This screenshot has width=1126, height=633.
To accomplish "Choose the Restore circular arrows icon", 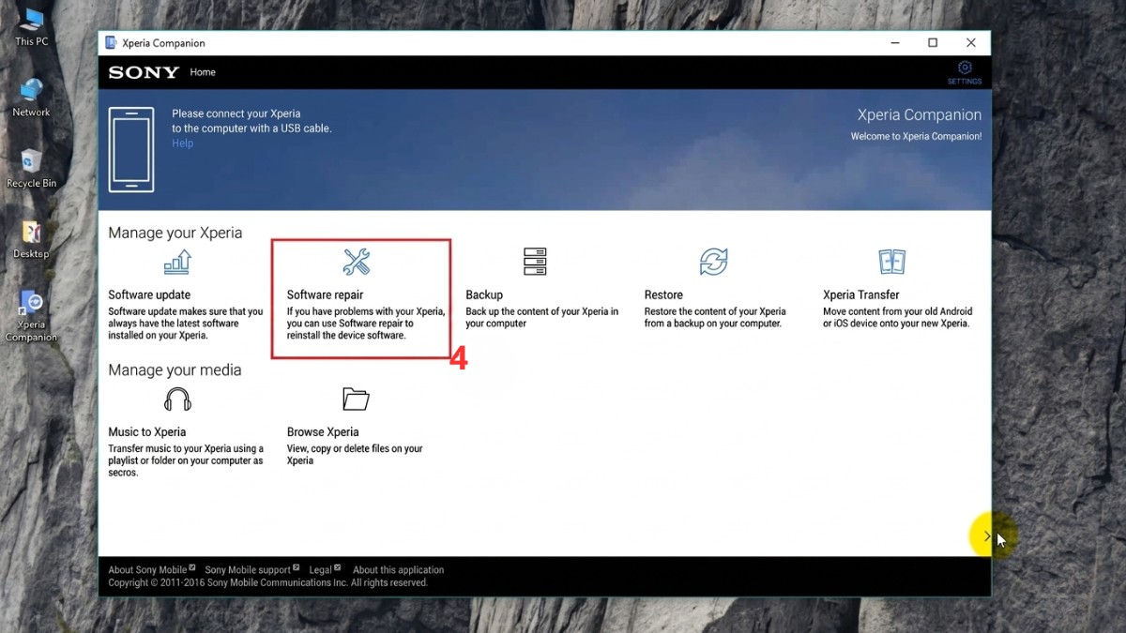I will click(x=713, y=262).
